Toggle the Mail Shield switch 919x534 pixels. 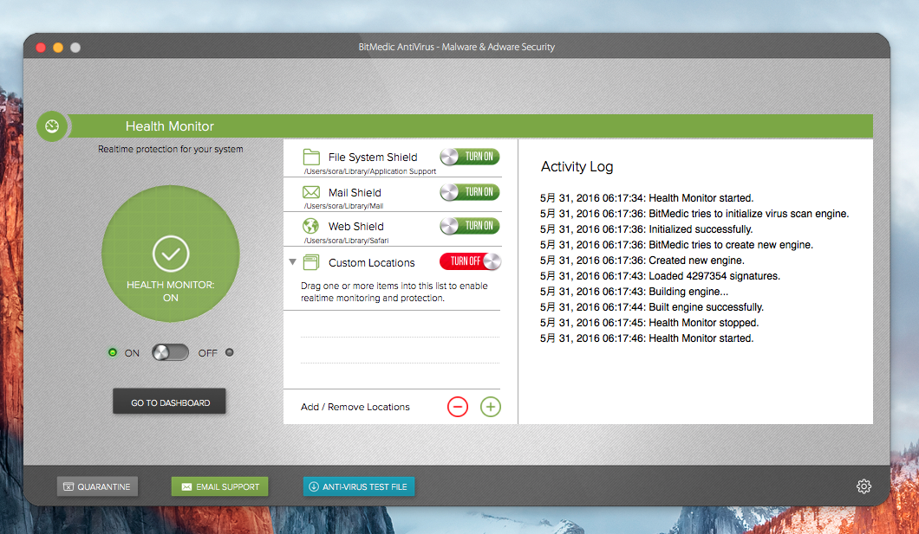click(470, 191)
